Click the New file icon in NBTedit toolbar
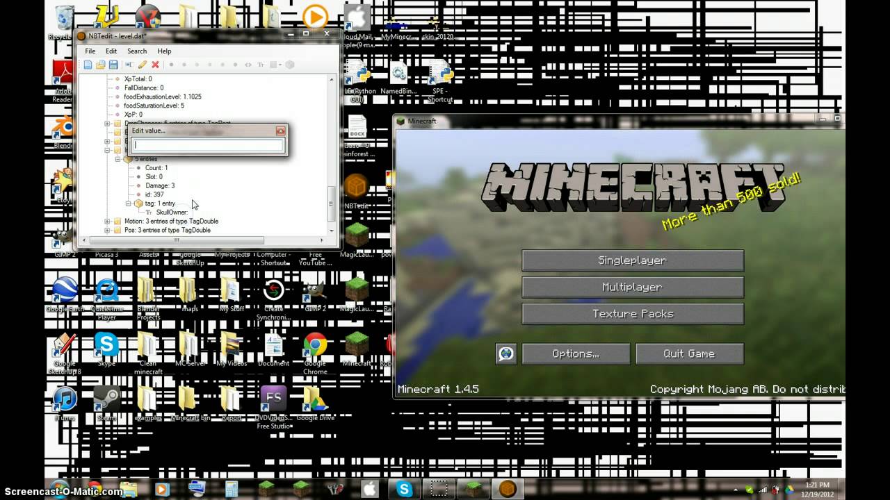The width and height of the screenshot is (890, 500). 88,65
